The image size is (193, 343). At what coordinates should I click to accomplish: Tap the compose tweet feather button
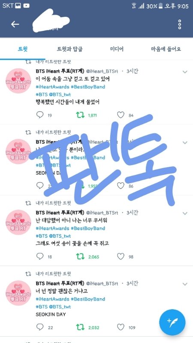(172, 322)
